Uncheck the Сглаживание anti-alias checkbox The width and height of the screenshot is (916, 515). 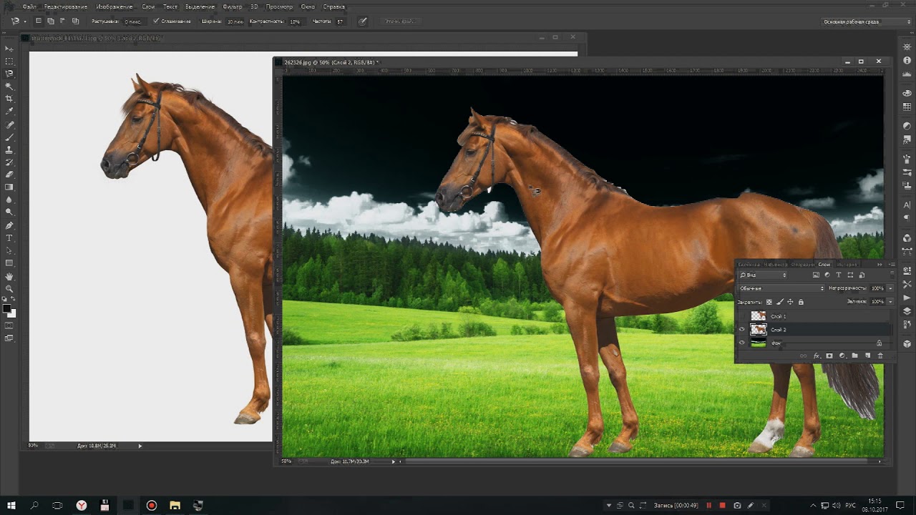[156, 21]
